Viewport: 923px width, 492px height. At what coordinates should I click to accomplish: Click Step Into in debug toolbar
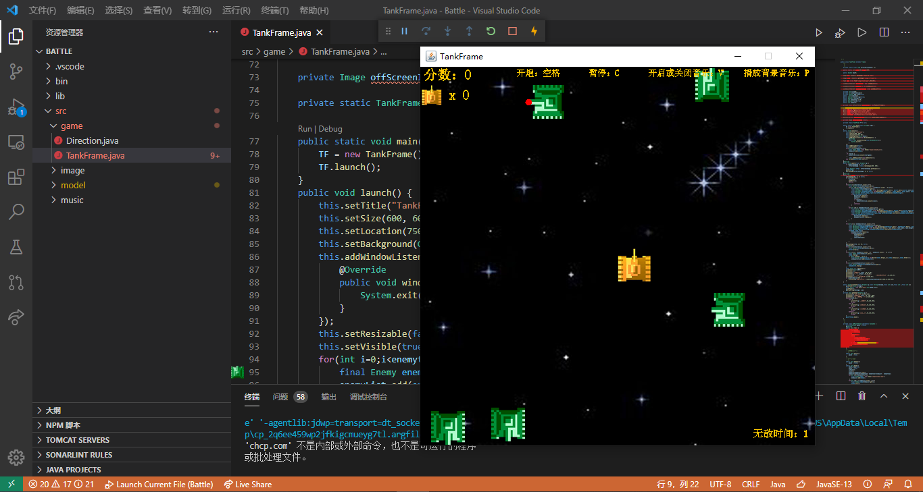coord(447,31)
